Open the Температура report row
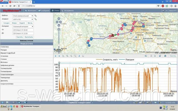 tap(27, 78)
